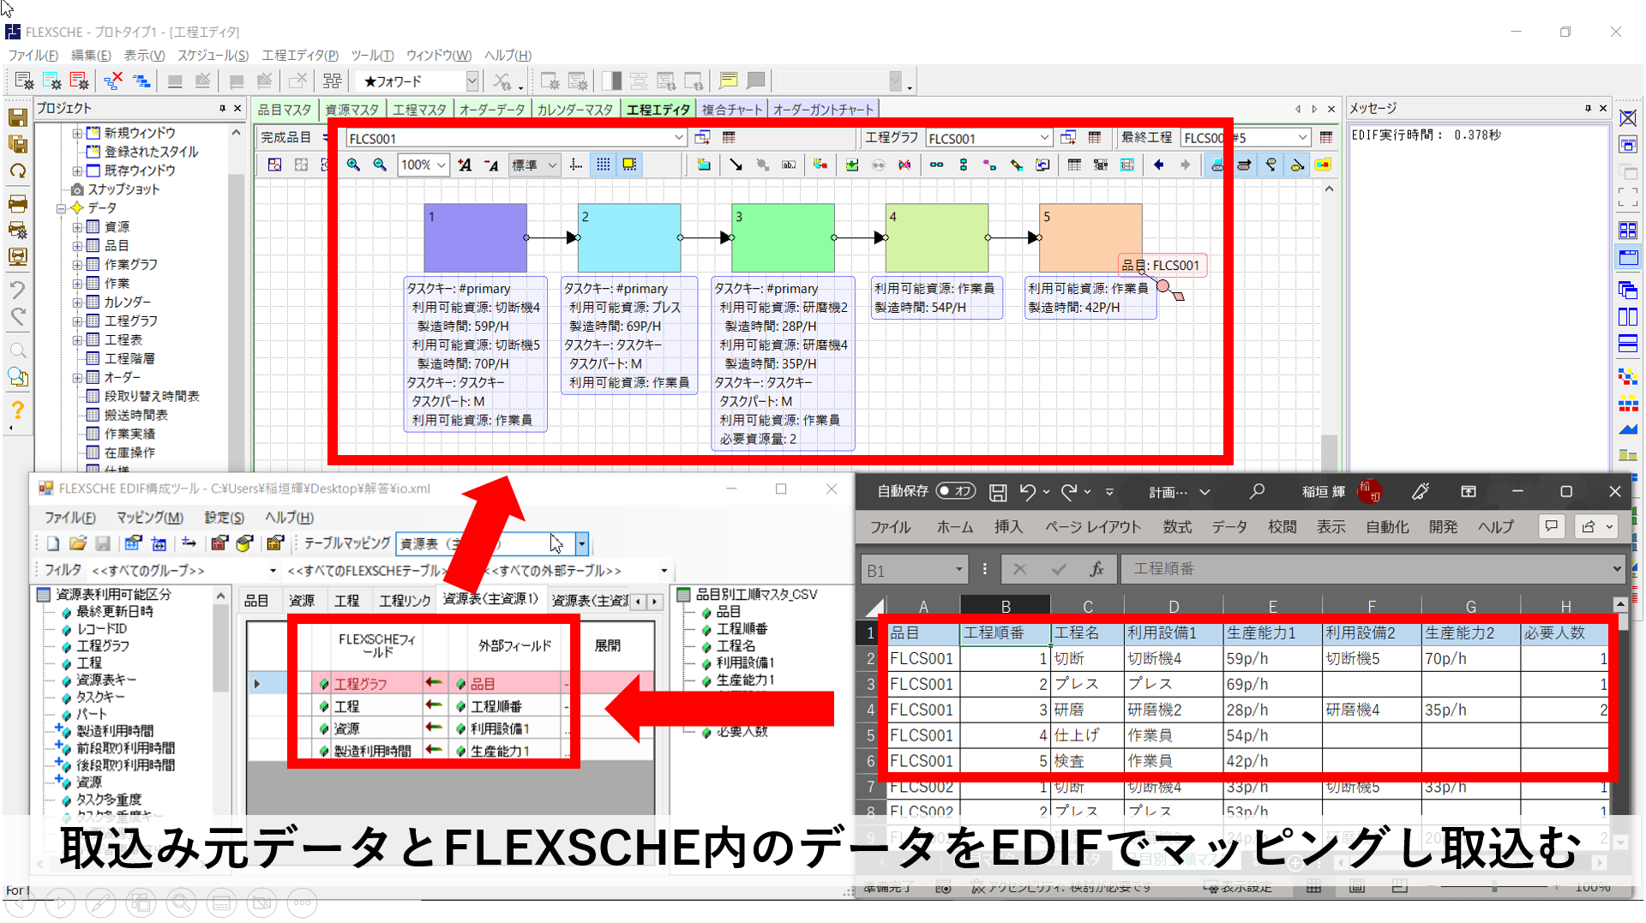Click Excel search magnifier icon
The width and height of the screenshot is (1646, 923).
(1257, 492)
